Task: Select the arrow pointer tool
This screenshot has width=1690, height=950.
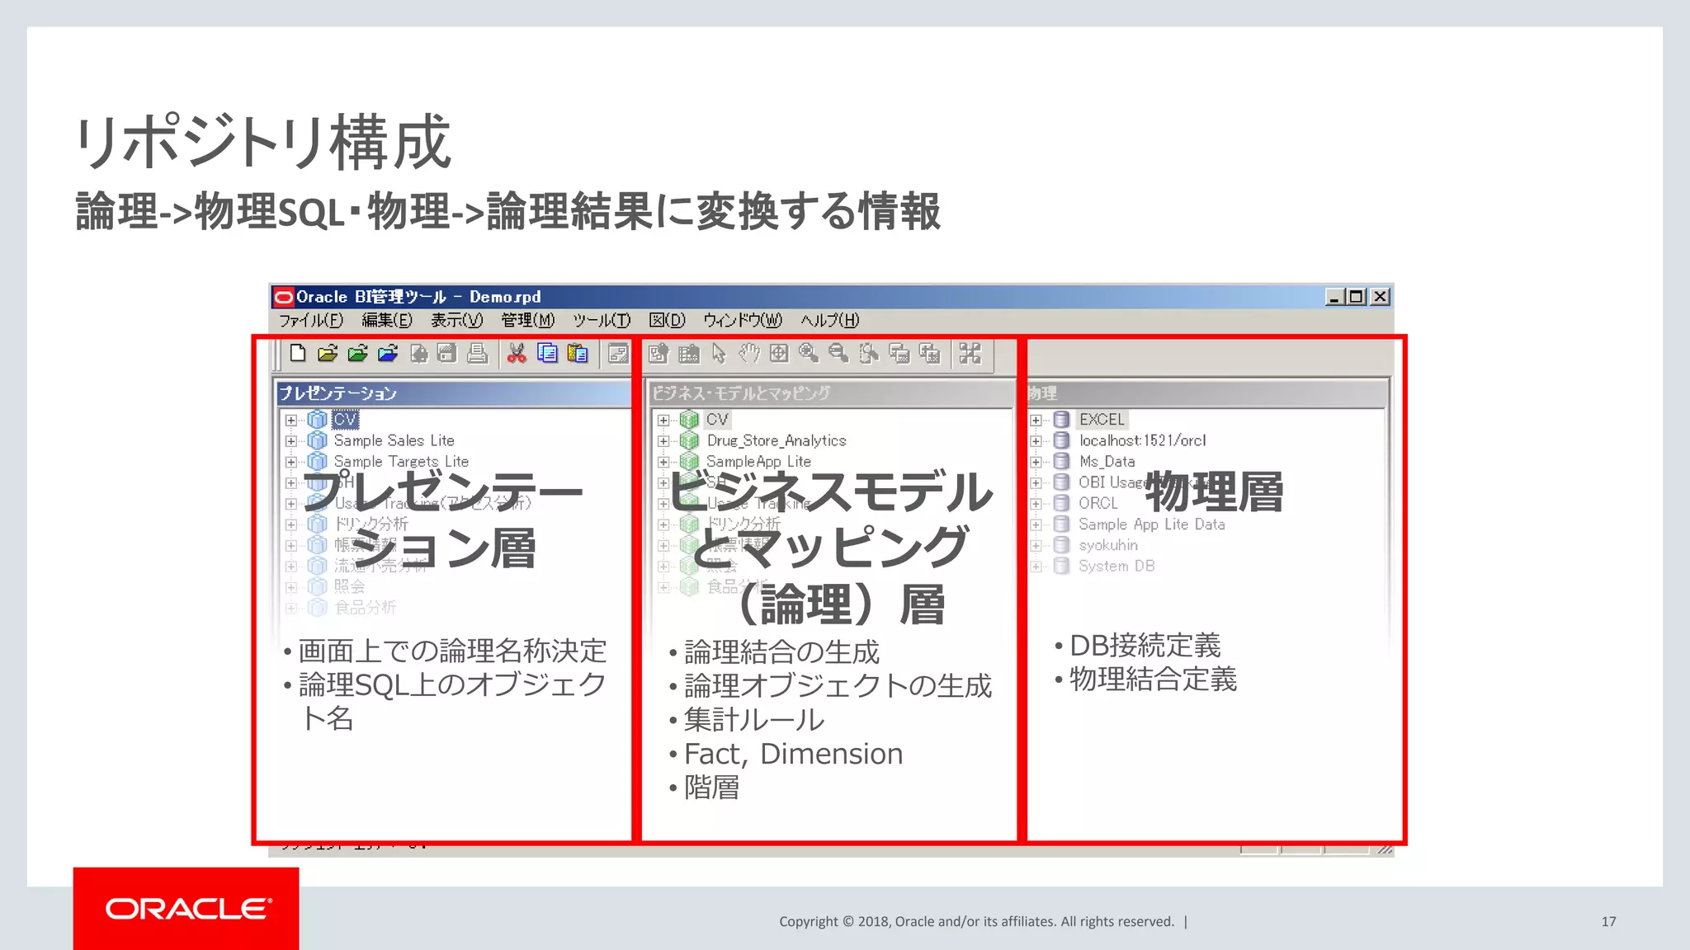Action: point(719,354)
